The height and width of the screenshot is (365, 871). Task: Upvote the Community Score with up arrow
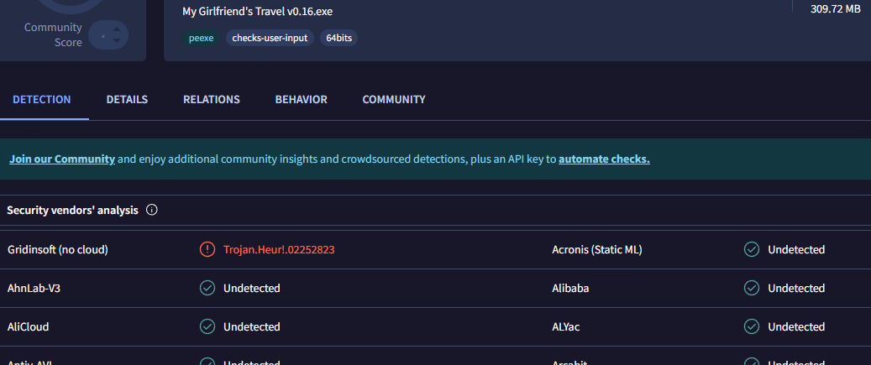(117, 29)
